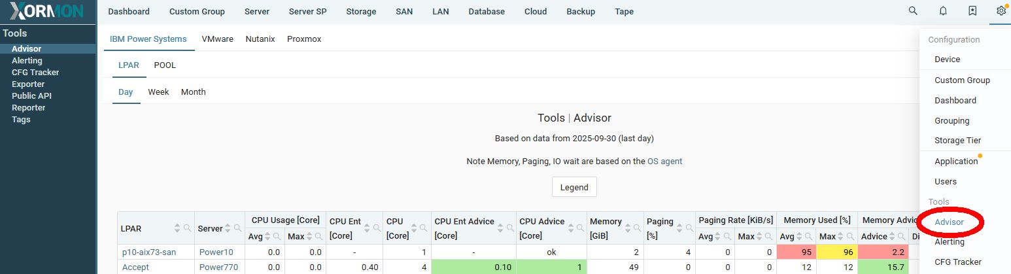Viewport: 1011px width, 274px height.
Task: Select the POOL tab
Action: point(165,65)
